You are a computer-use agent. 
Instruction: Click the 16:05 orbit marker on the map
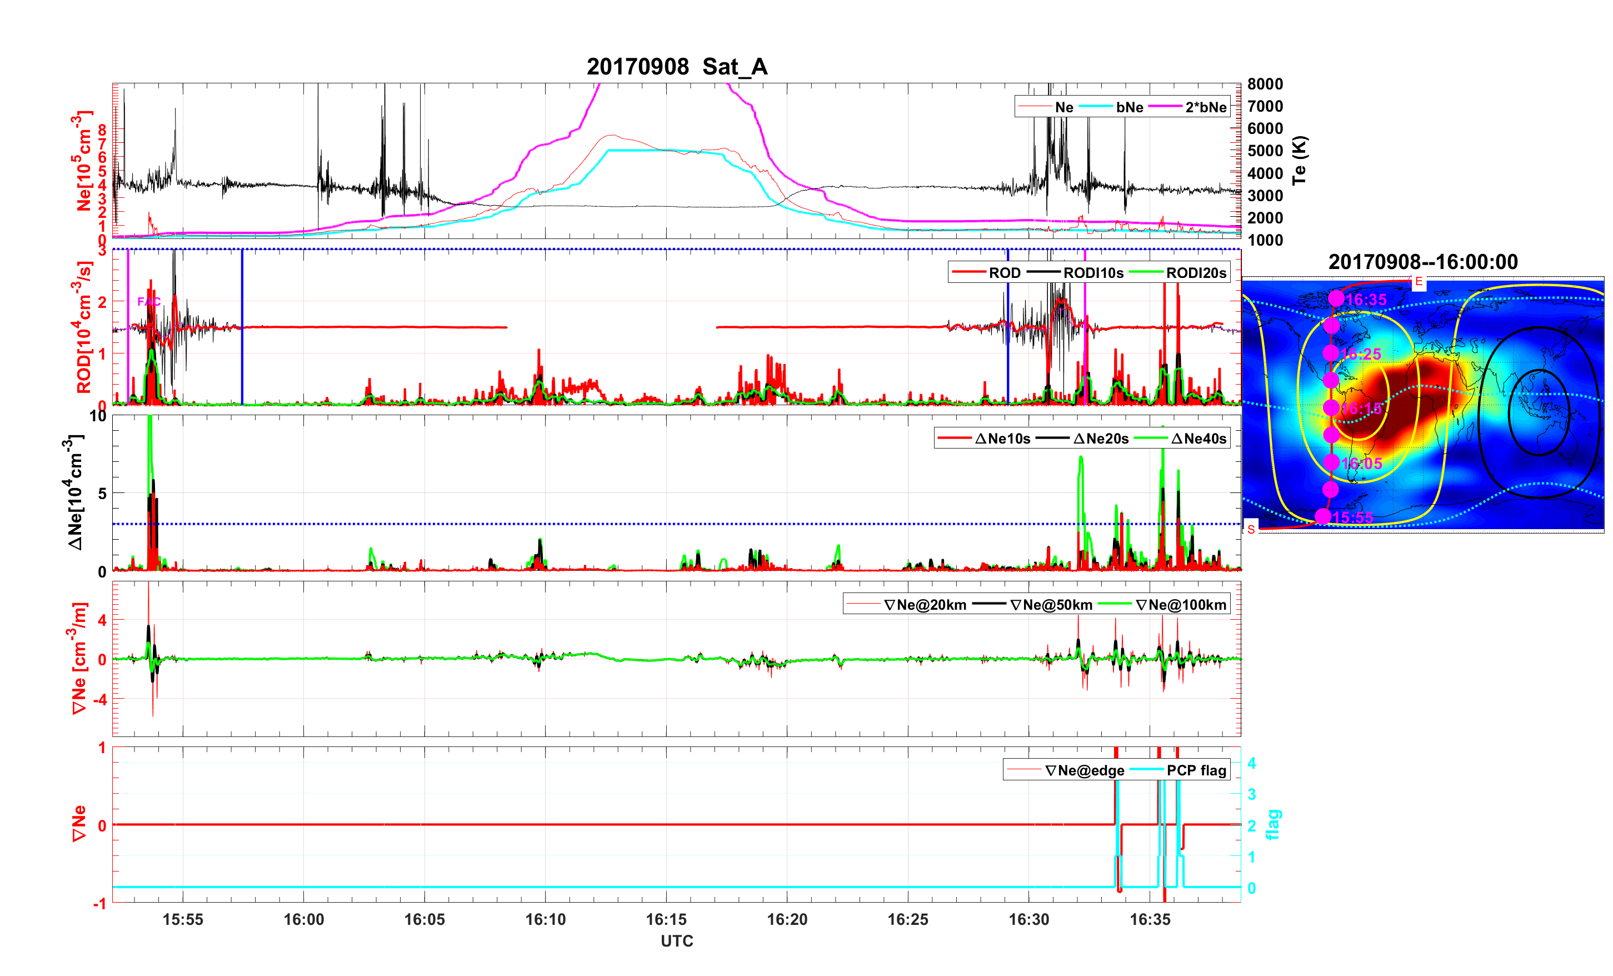[x=1331, y=462]
